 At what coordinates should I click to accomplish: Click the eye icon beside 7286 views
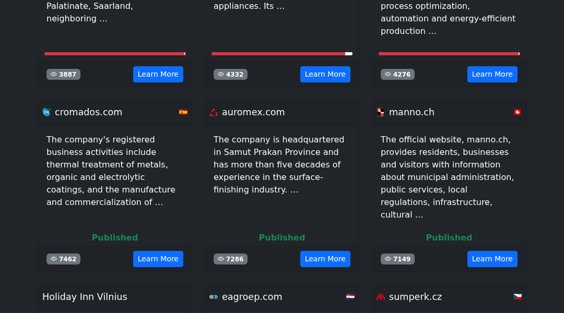(x=221, y=259)
